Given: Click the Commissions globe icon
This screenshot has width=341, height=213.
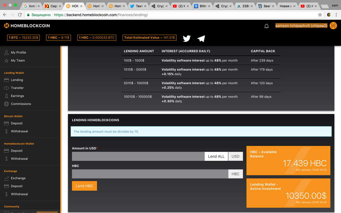Looking at the screenshot, I should (x=7, y=104).
